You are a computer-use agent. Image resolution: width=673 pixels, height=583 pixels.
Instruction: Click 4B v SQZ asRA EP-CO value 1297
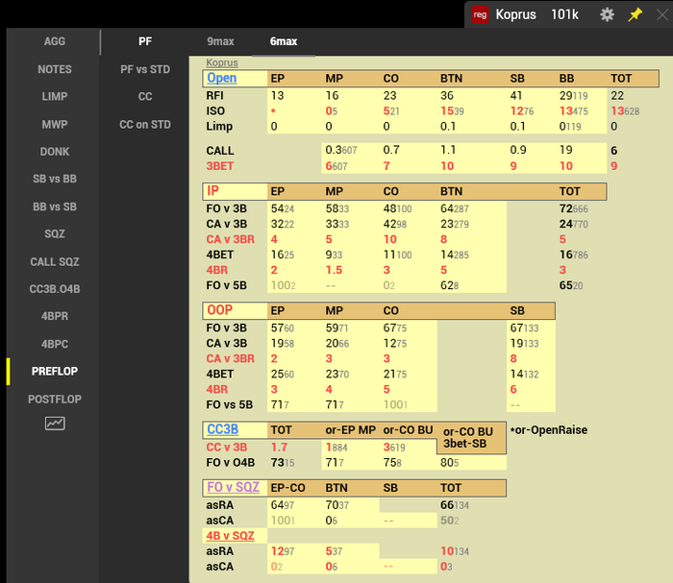click(x=283, y=551)
